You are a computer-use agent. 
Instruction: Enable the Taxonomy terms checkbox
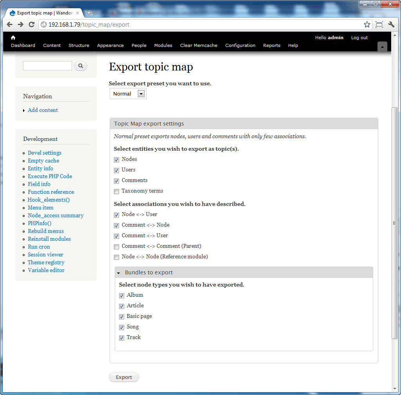click(x=116, y=191)
